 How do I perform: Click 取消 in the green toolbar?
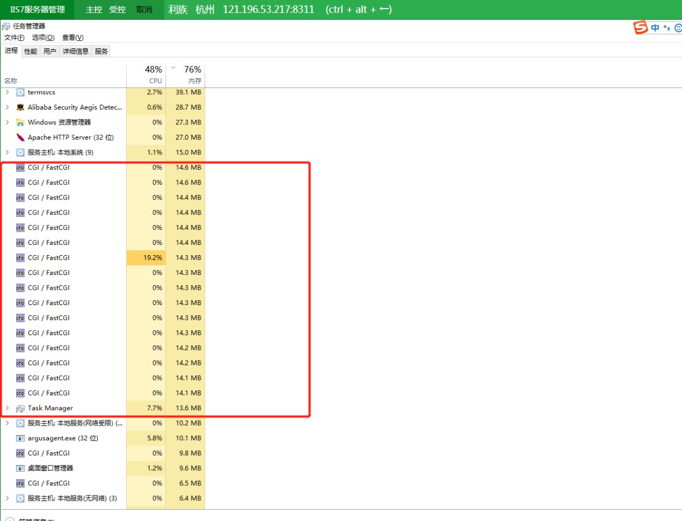pyautogui.click(x=144, y=10)
